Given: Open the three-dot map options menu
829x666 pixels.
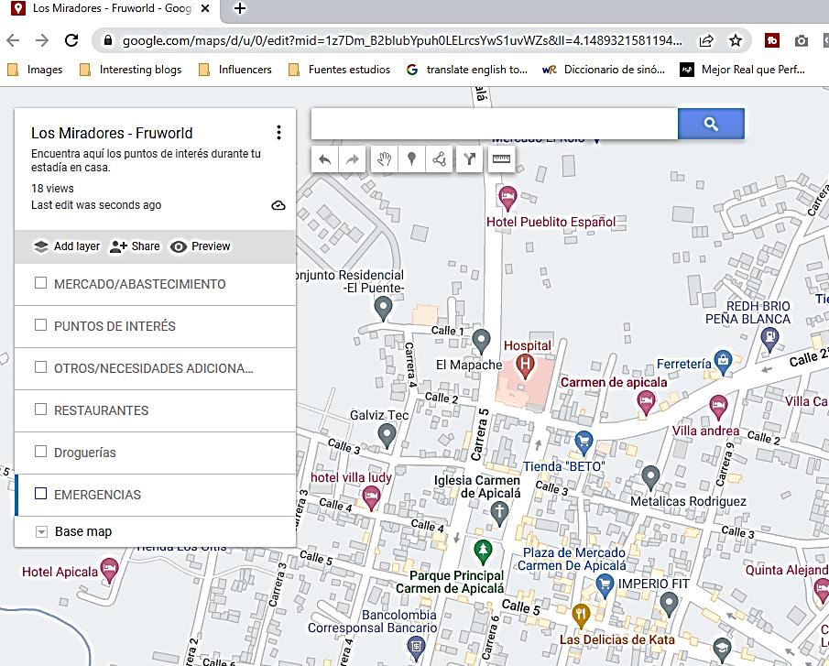Looking at the screenshot, I should 278,133.
